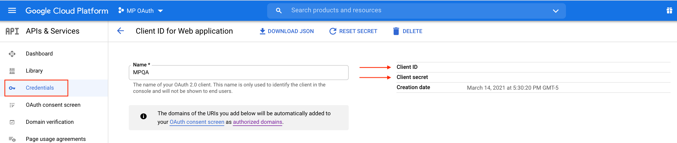
Task: Click the Library sidebar icon
Action: [12, 71]
